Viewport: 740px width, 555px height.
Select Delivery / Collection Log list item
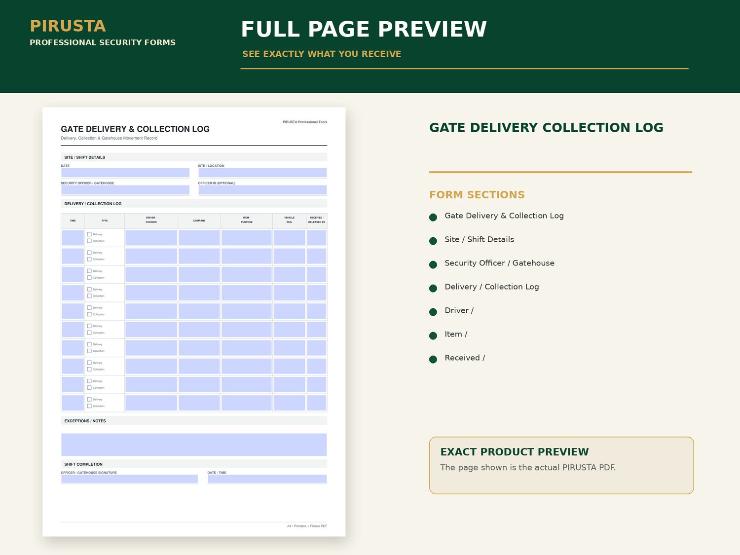[x=492, y=287]
